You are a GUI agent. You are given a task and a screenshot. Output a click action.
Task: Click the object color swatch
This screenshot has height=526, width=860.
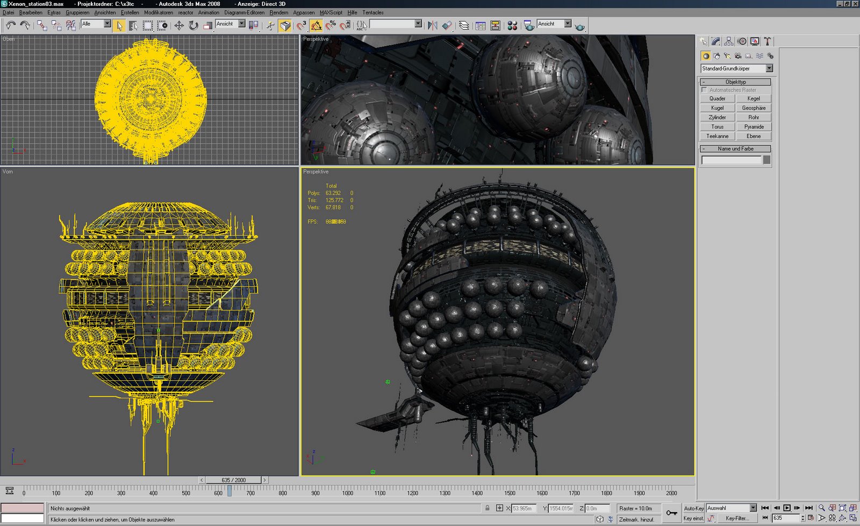pos(766,160)
